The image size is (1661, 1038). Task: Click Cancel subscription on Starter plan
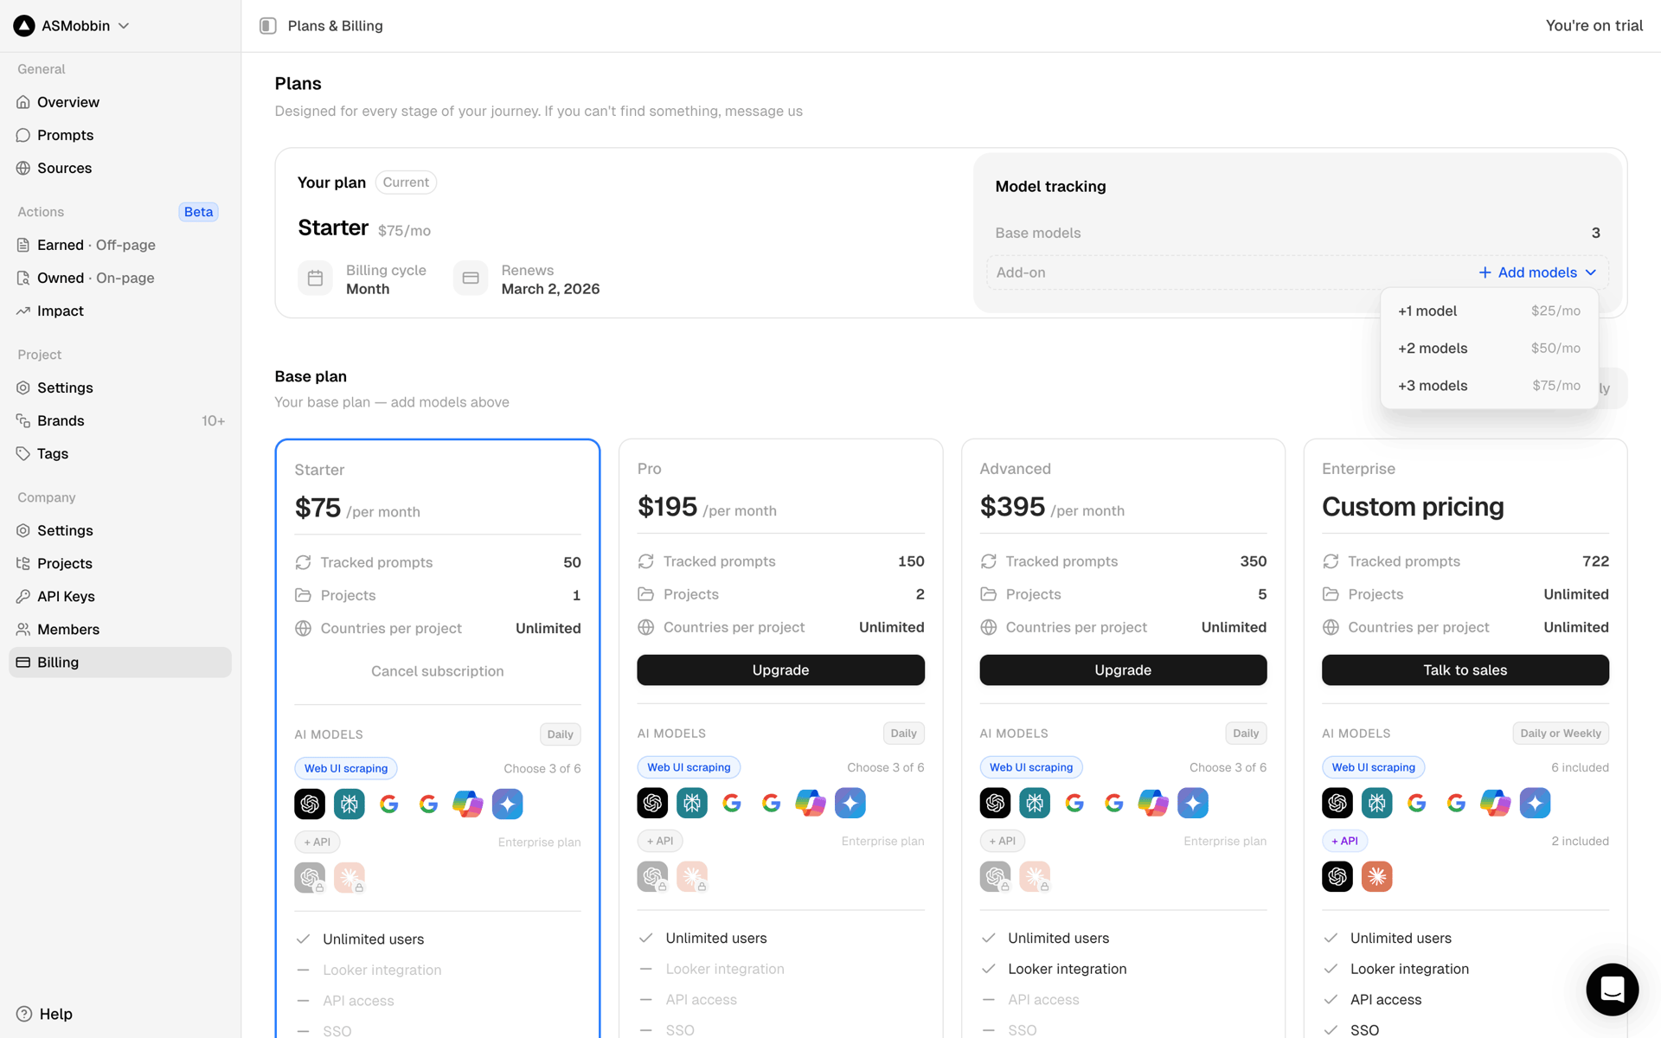tap(437, 671)
